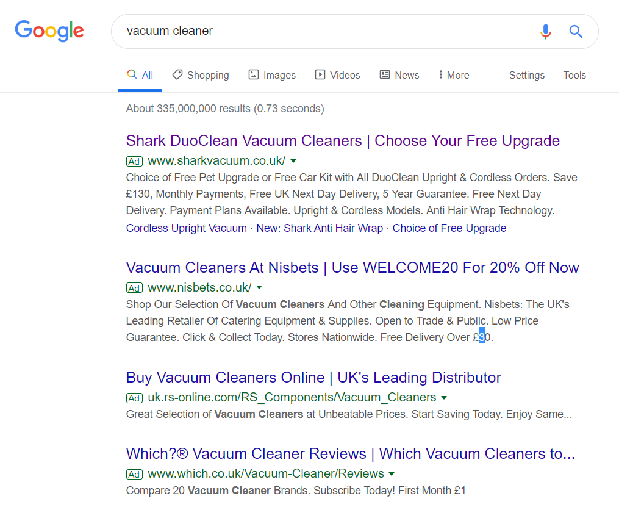Switch to the Images tab

click(272, 76)
